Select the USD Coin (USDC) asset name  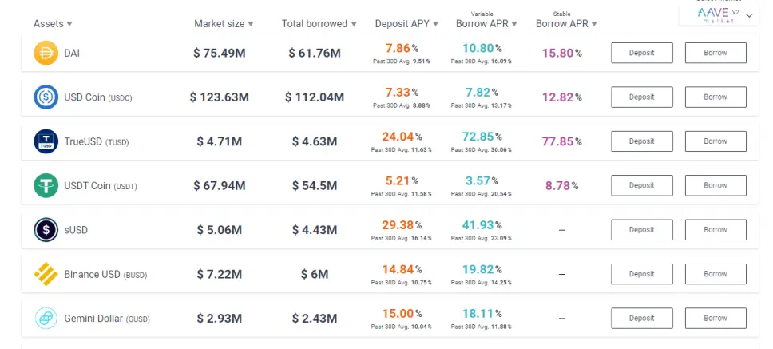click(98, 97)
